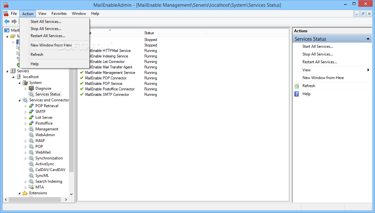Choose Stop All Services from Action menu
375x213 pixels.
[x=46, y=29]
